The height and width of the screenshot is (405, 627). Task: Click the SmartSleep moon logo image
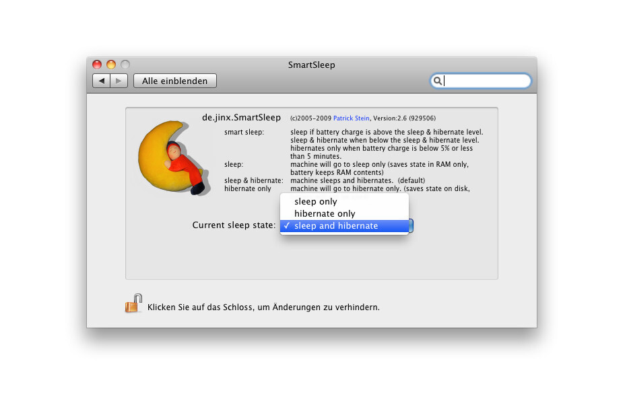[x=174, y=158]
